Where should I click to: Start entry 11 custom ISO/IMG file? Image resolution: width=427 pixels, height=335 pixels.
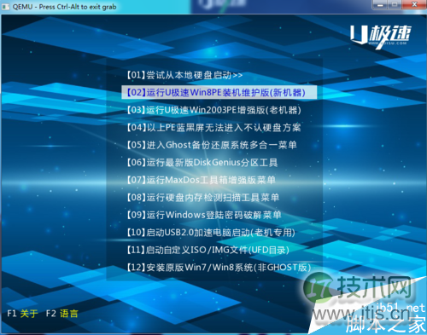(x=208, y=250)
